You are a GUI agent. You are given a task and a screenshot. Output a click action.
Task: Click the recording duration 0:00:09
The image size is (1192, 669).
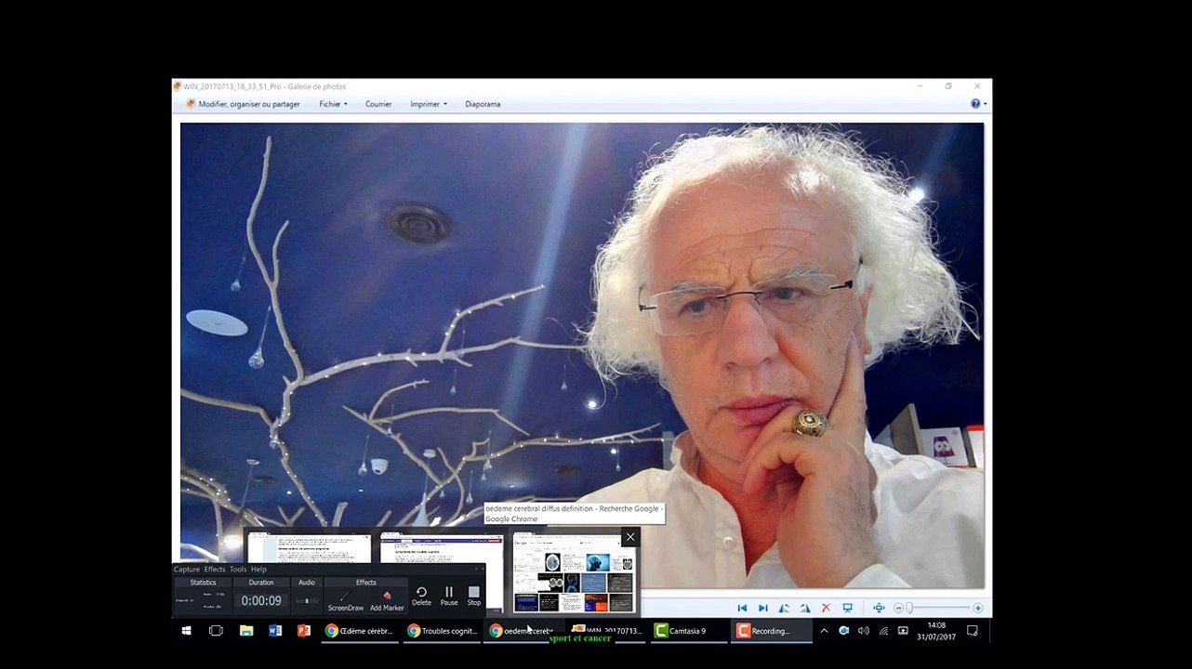pos(261,601)
